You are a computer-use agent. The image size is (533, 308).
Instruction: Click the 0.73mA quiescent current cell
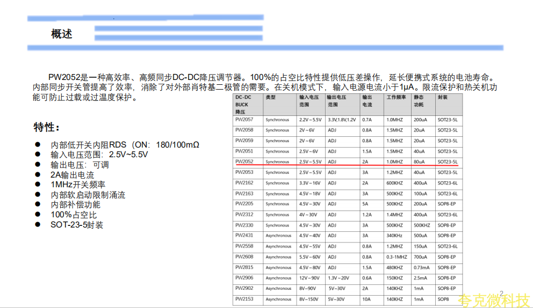tap(421, 267)
